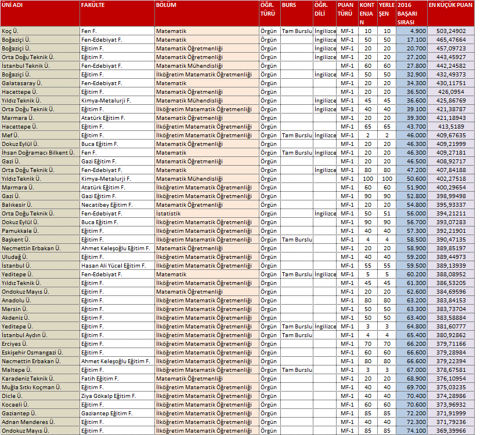This screenshot has width=484, height=435.
Task: Select the Buca Eğitim F. cell with rank 46.300
Action: [117, 144]
